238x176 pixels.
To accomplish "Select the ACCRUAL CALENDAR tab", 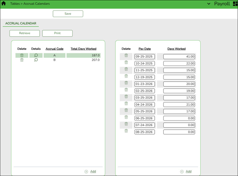I will coord(21,23).
